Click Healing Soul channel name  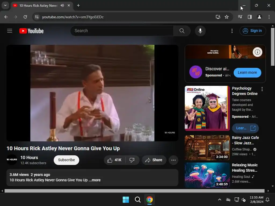(x=241, y=177)
